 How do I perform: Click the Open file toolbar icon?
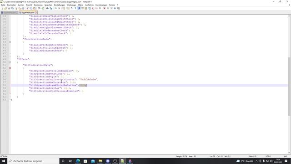tap(5, 8)
